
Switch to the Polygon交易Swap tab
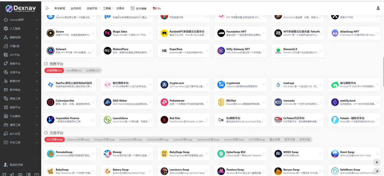point(104,140)
